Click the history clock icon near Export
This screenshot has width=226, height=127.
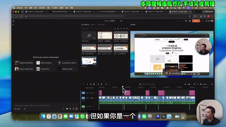[x=186, y=21]
